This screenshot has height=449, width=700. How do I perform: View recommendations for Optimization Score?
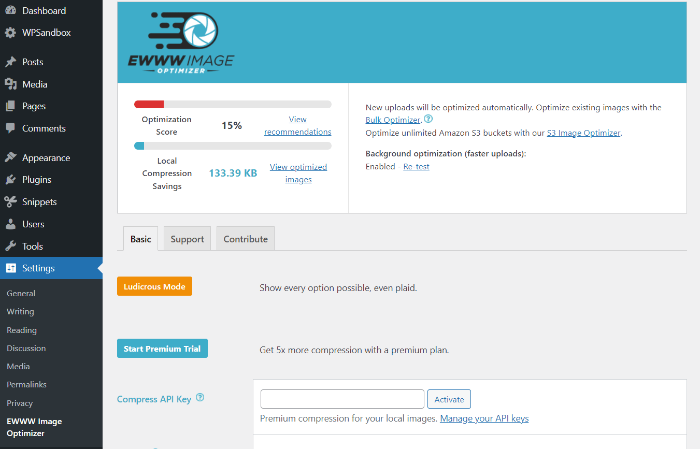(x=297, y=125)
